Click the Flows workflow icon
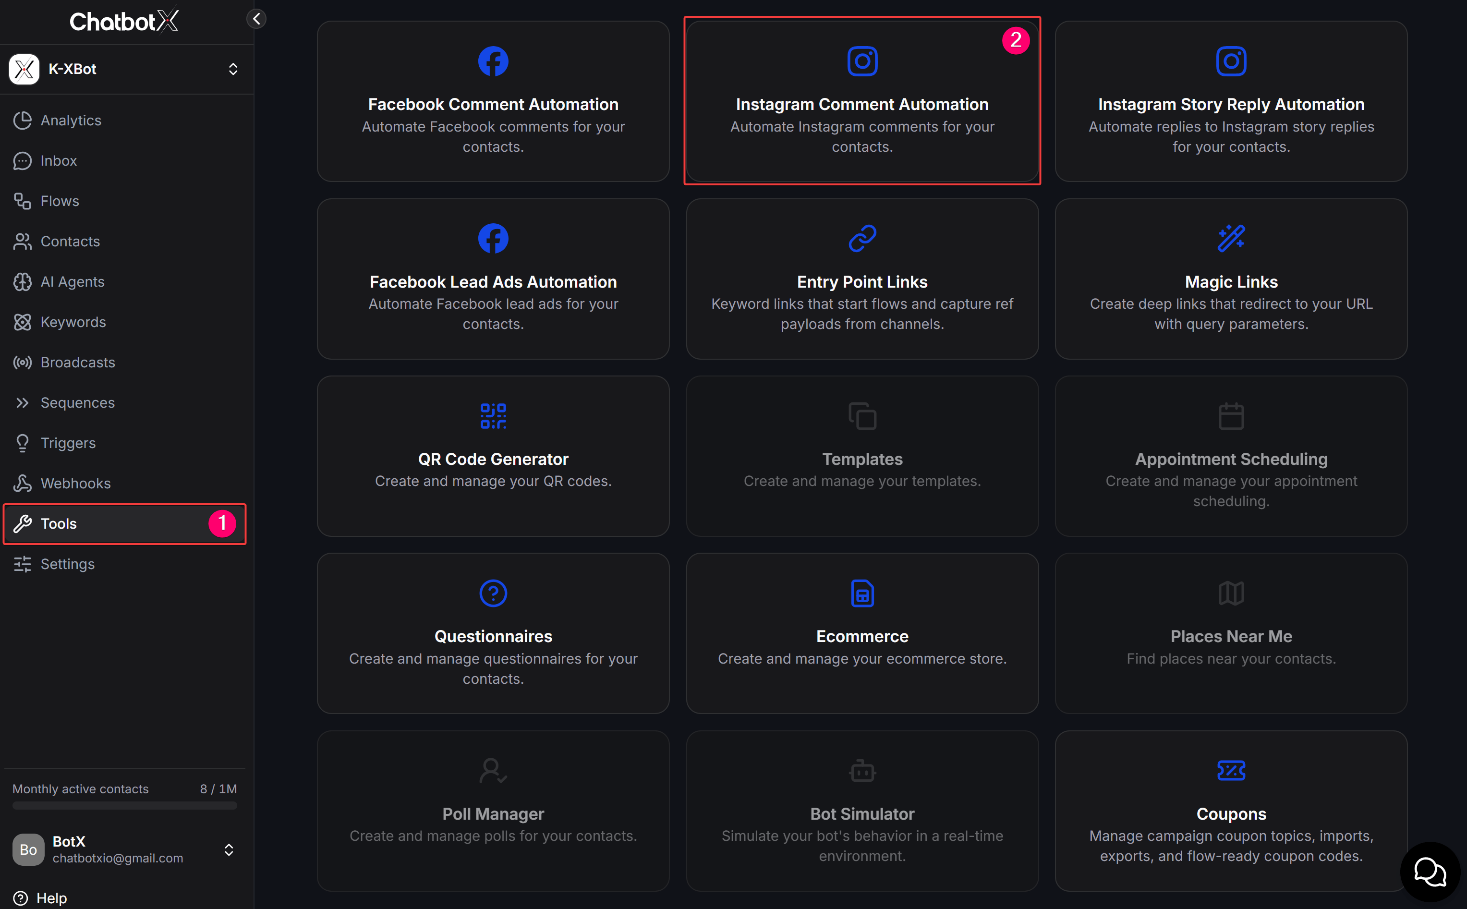Viewport: 1467px width, 909px height. (22, 201)
